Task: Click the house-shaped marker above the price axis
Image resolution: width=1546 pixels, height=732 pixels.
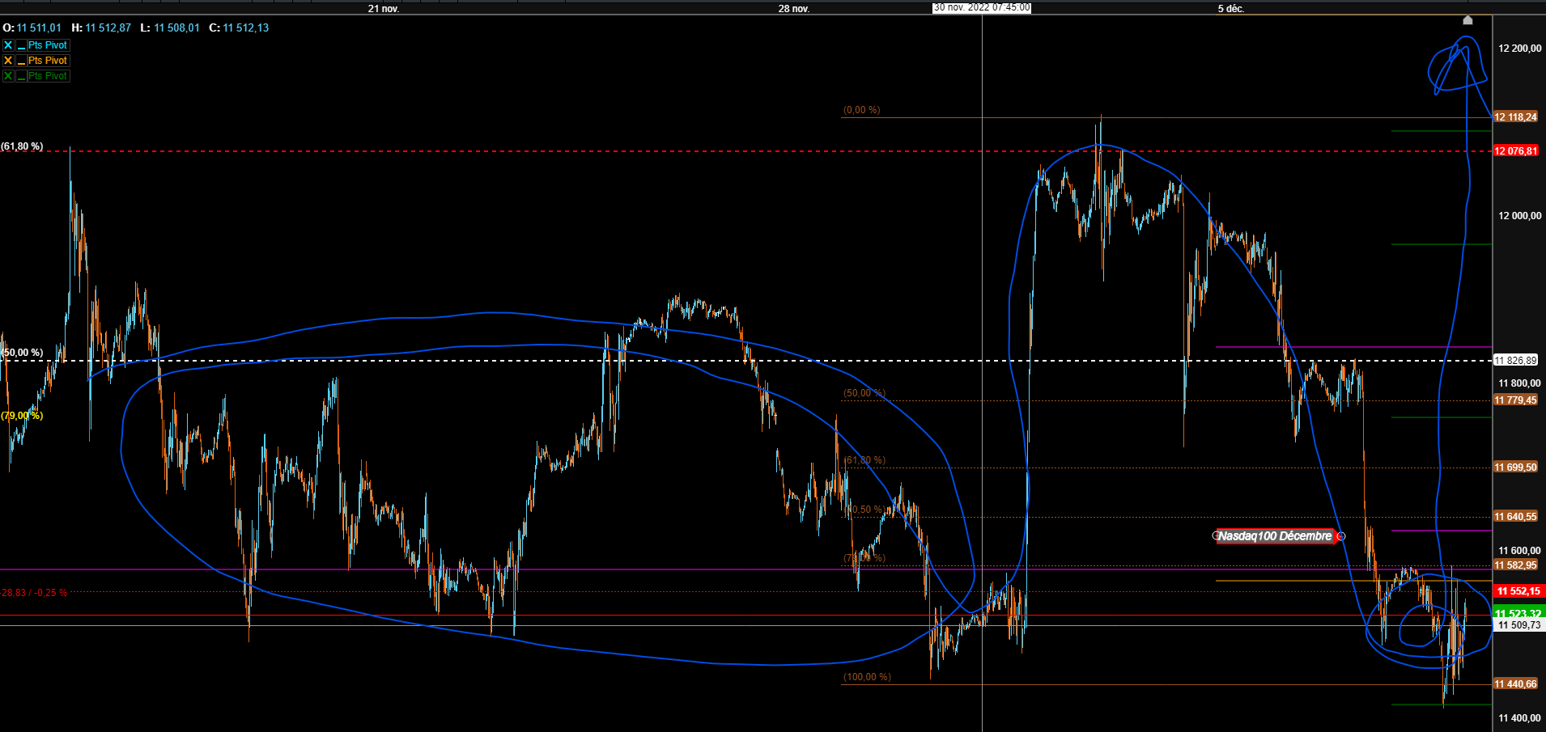Action: tap(1468, 20)
